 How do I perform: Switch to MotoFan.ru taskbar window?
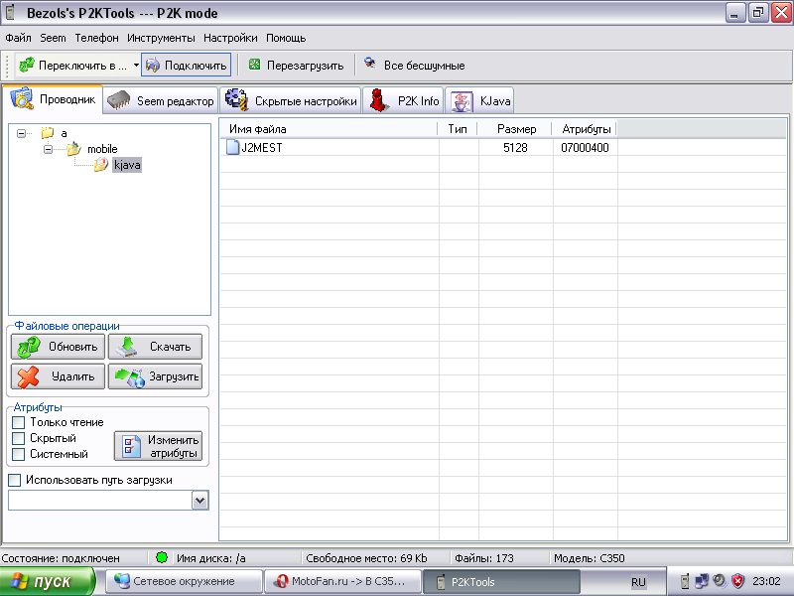pos(342,581)
